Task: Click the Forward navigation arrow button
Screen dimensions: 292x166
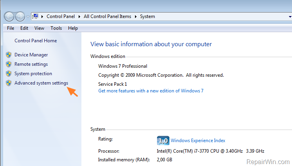Action: tap(20, 16)
